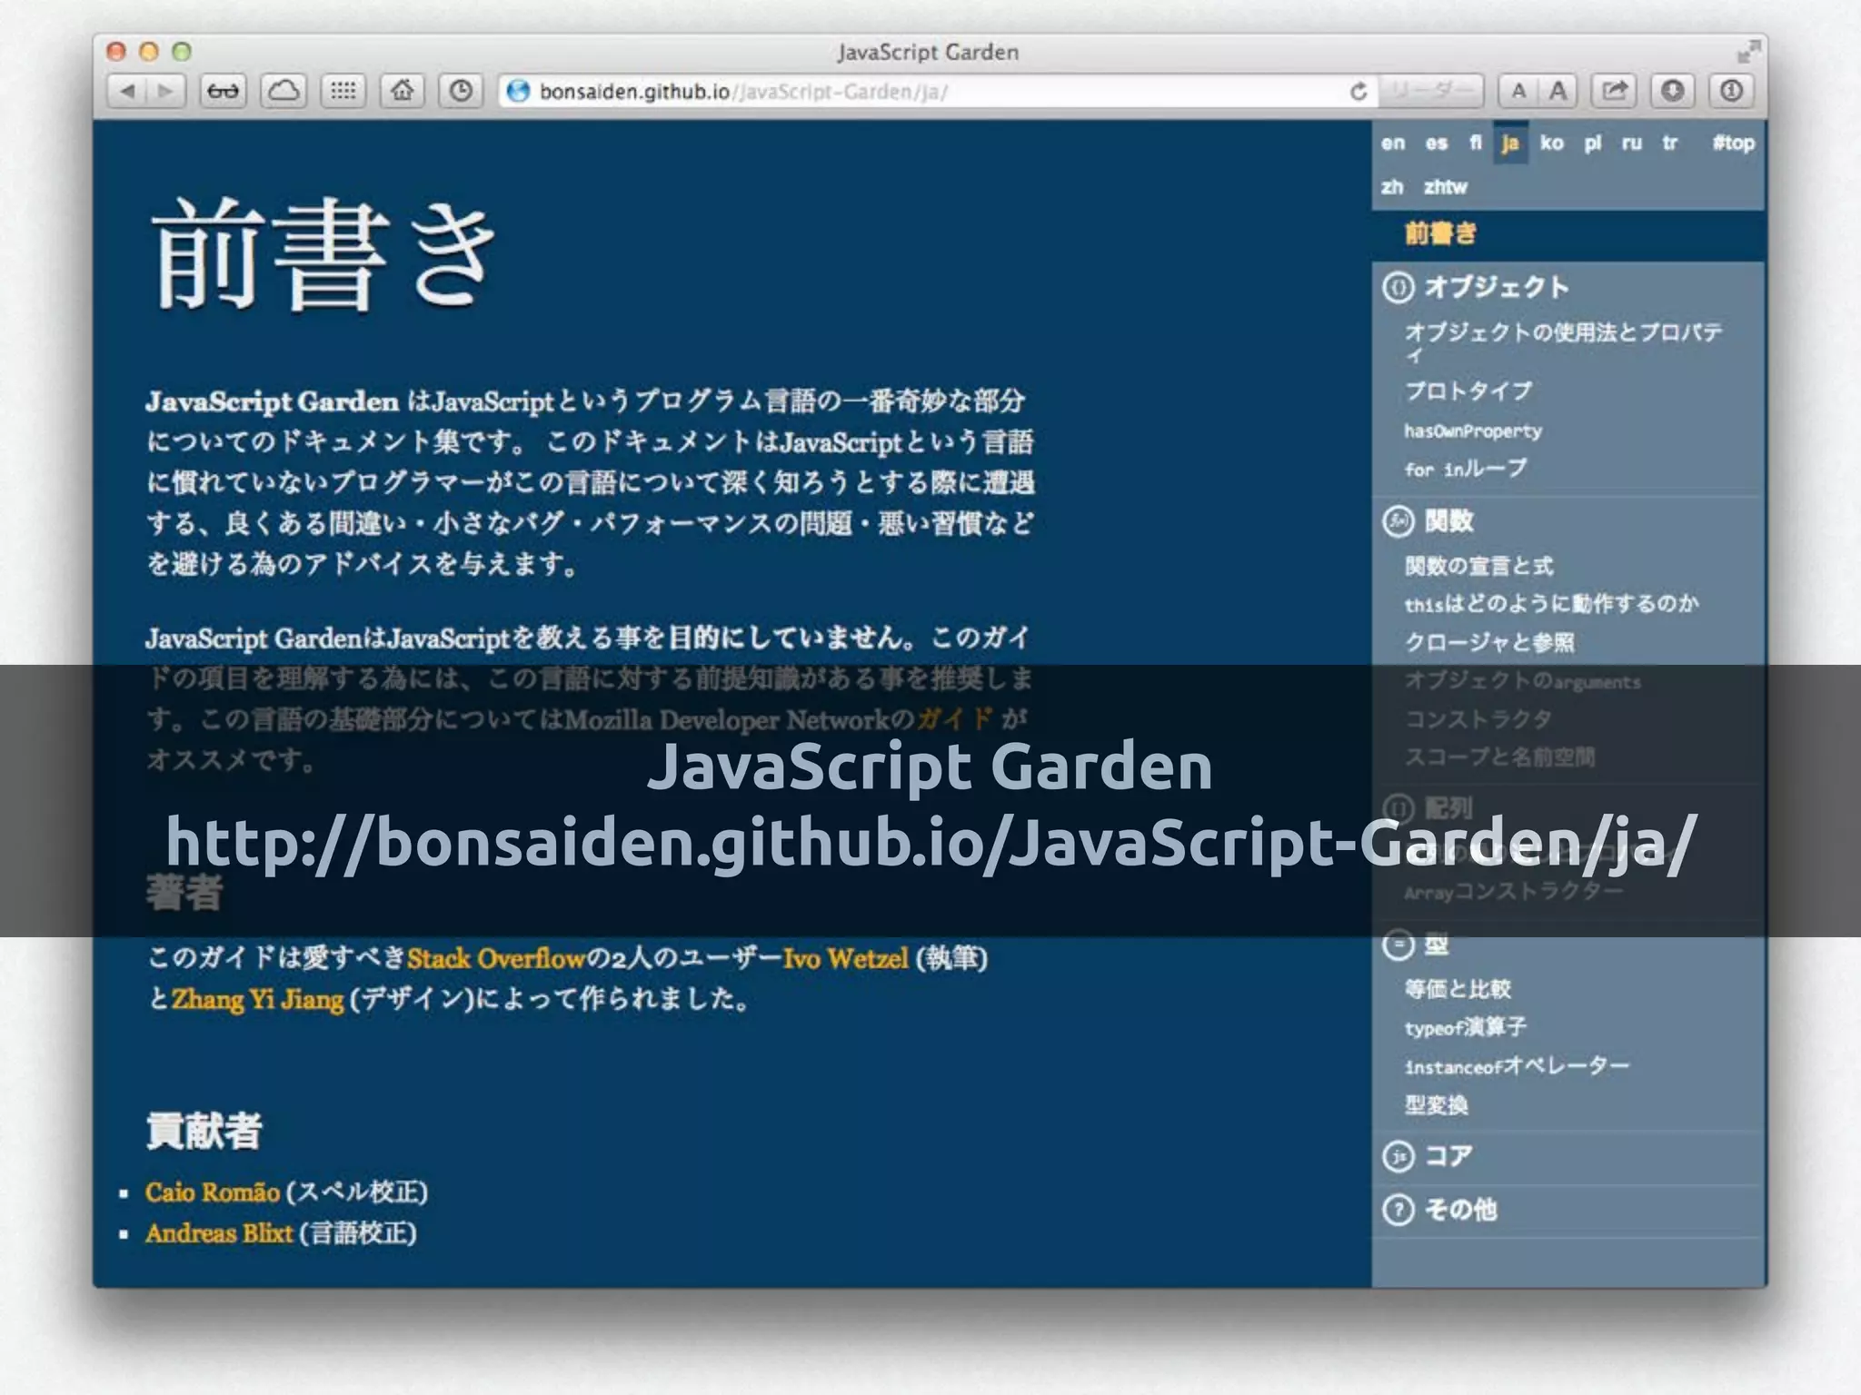Expand the 関数 section heading
Image resolution: width=1861 pixels, height=1395 pixels.
coord(1449,521)
